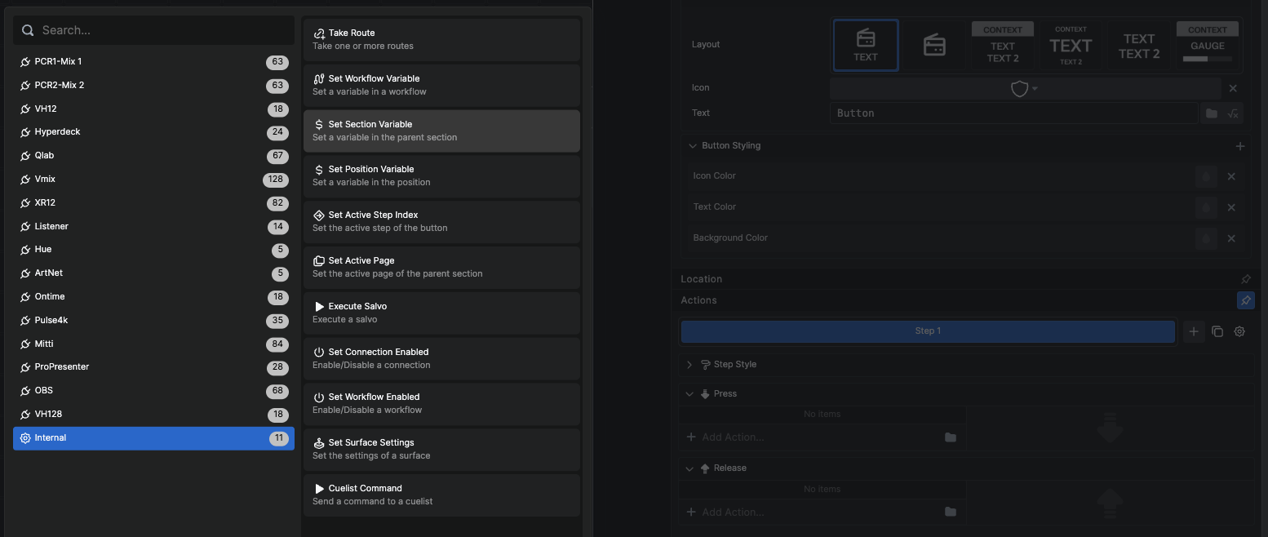
Task: Choose the Take Route action
Action: point(441,39)
